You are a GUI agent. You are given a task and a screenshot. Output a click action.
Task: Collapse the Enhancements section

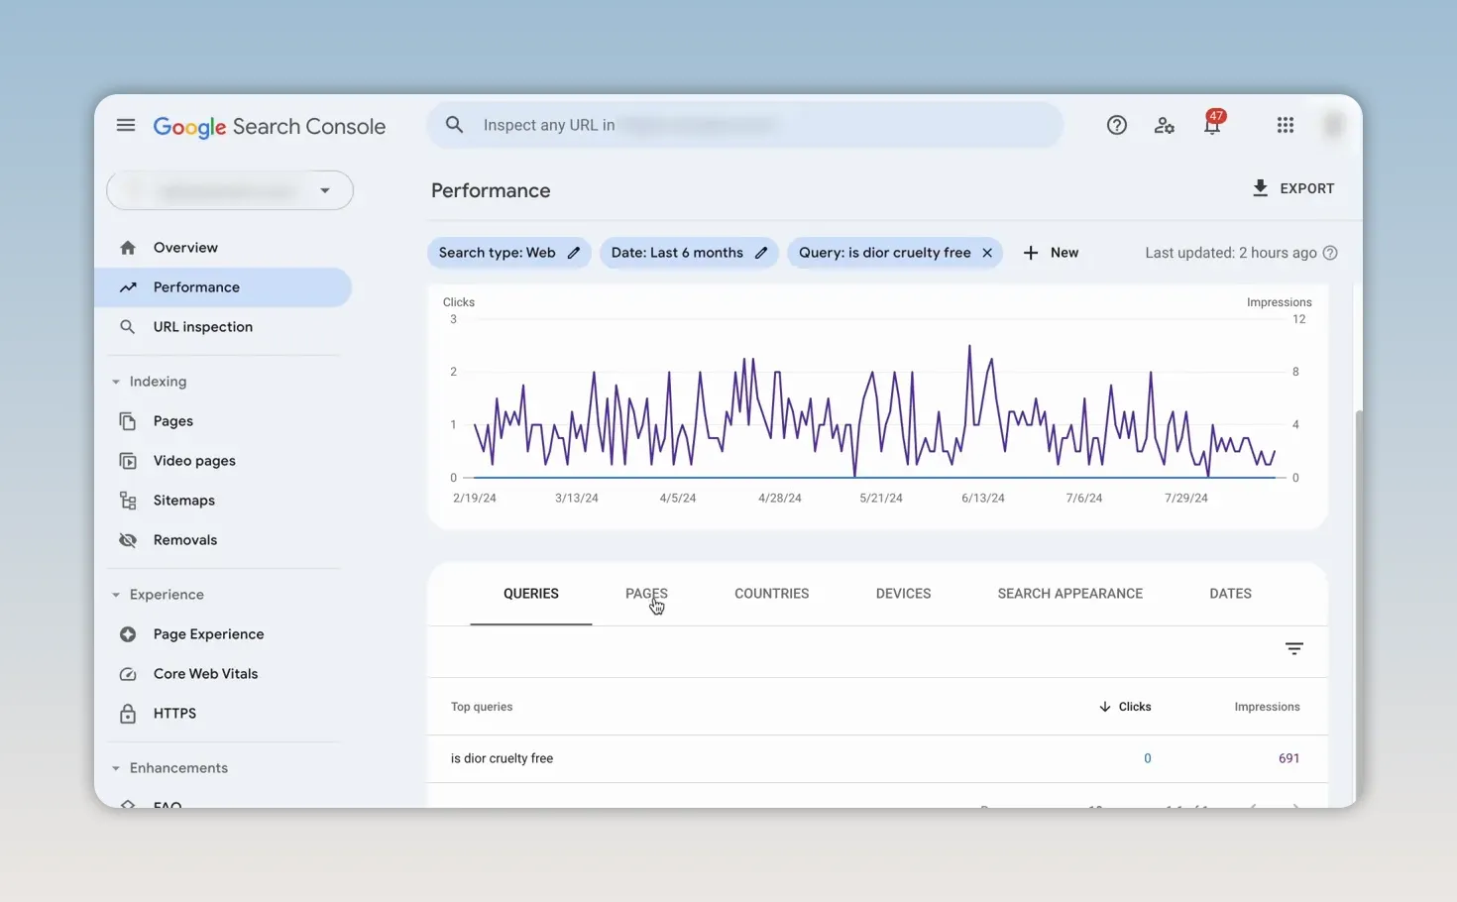coord(116,768)
